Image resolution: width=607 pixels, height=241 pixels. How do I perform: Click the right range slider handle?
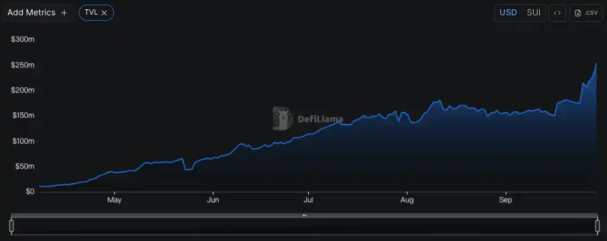(597, 226)
